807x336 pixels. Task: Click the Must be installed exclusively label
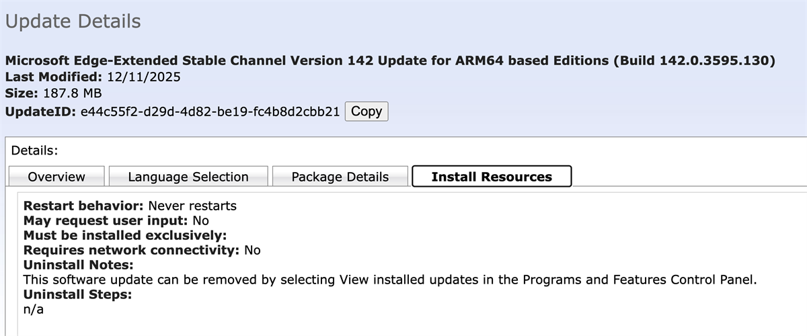[124, 235]
